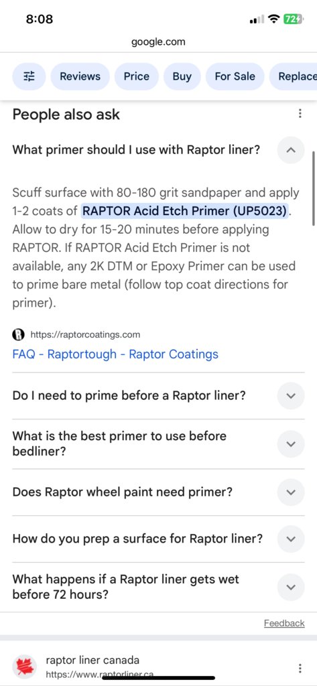Expand 'Does Raptor wheel paint need primer?'

[x=291, y=492]
